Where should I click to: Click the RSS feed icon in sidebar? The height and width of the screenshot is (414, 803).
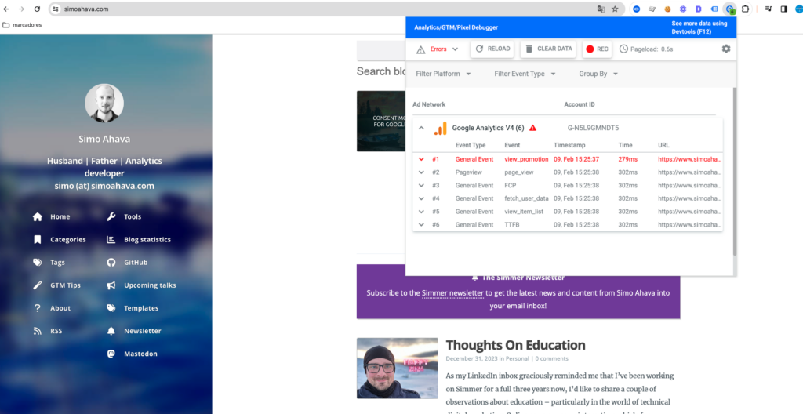click(x=38, y=331)
